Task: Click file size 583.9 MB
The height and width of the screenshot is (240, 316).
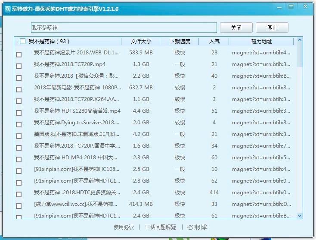Action: point(141,53)
